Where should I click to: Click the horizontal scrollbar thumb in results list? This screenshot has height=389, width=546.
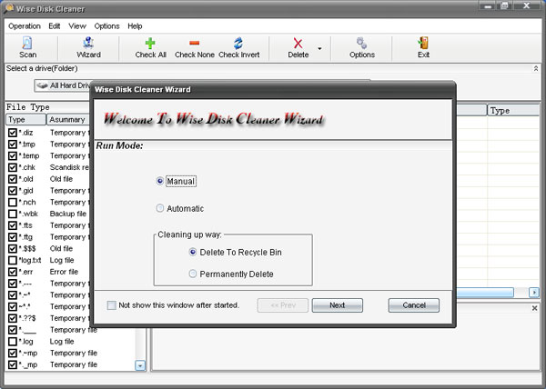coord(484,293)
